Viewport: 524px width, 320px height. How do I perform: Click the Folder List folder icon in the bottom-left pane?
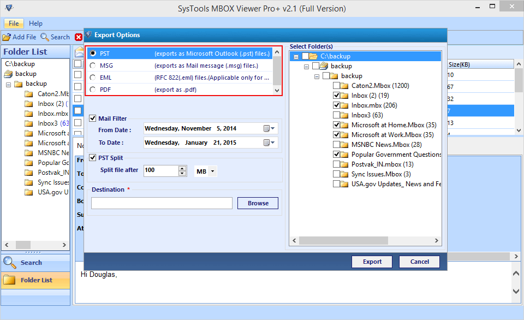click(9, 280)
